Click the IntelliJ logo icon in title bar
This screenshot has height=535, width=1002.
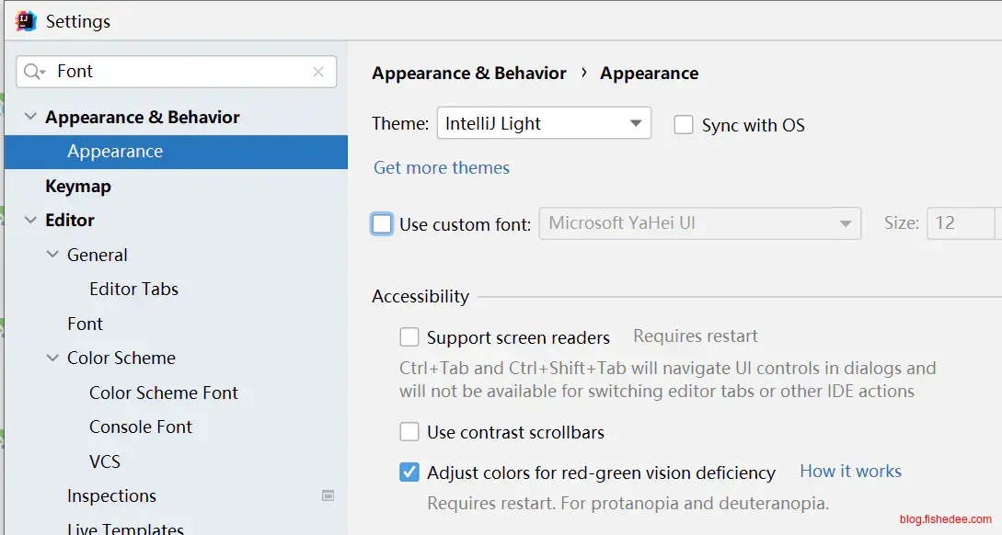26,20
